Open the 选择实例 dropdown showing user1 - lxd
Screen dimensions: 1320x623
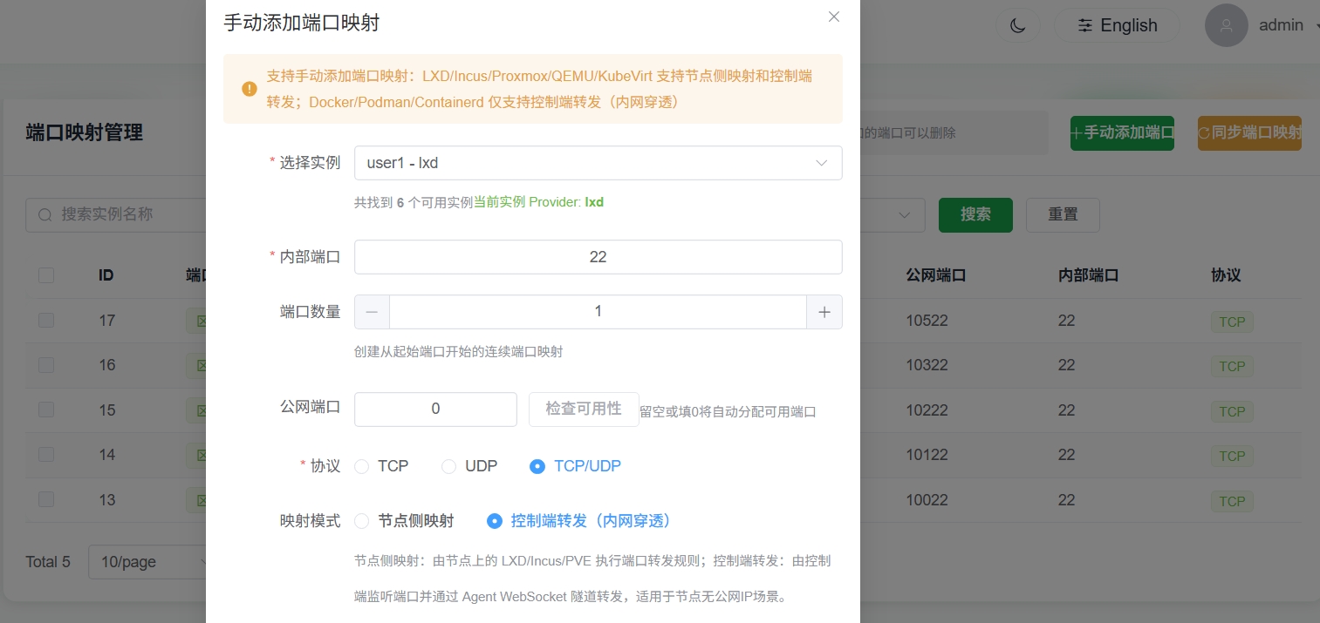point(598,163)
